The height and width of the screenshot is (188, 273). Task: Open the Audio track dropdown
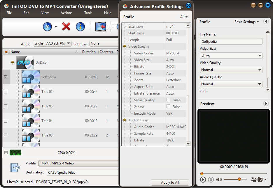point(52,43)
